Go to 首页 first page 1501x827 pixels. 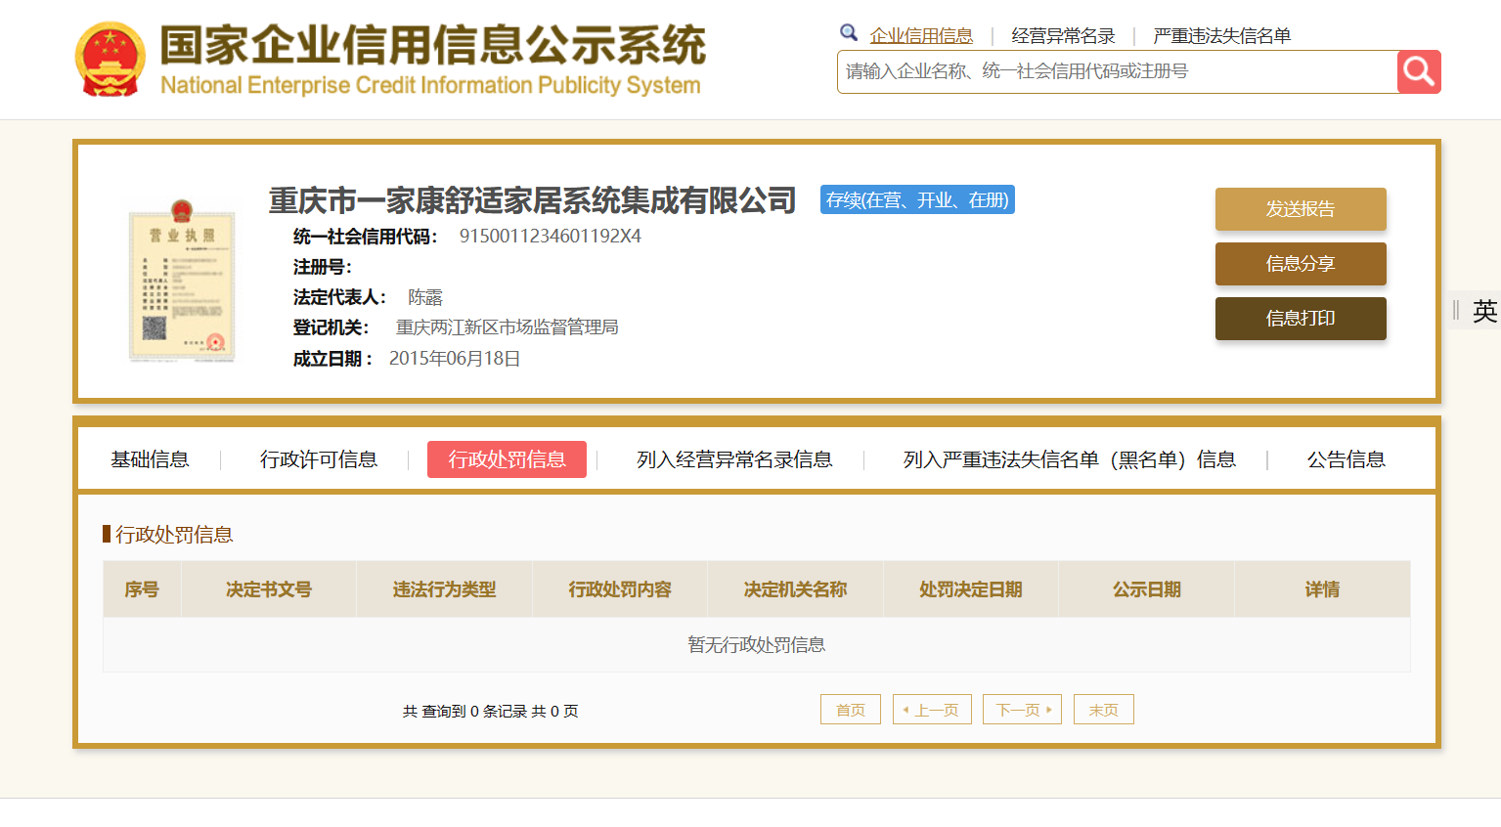(x=851, y=710)
